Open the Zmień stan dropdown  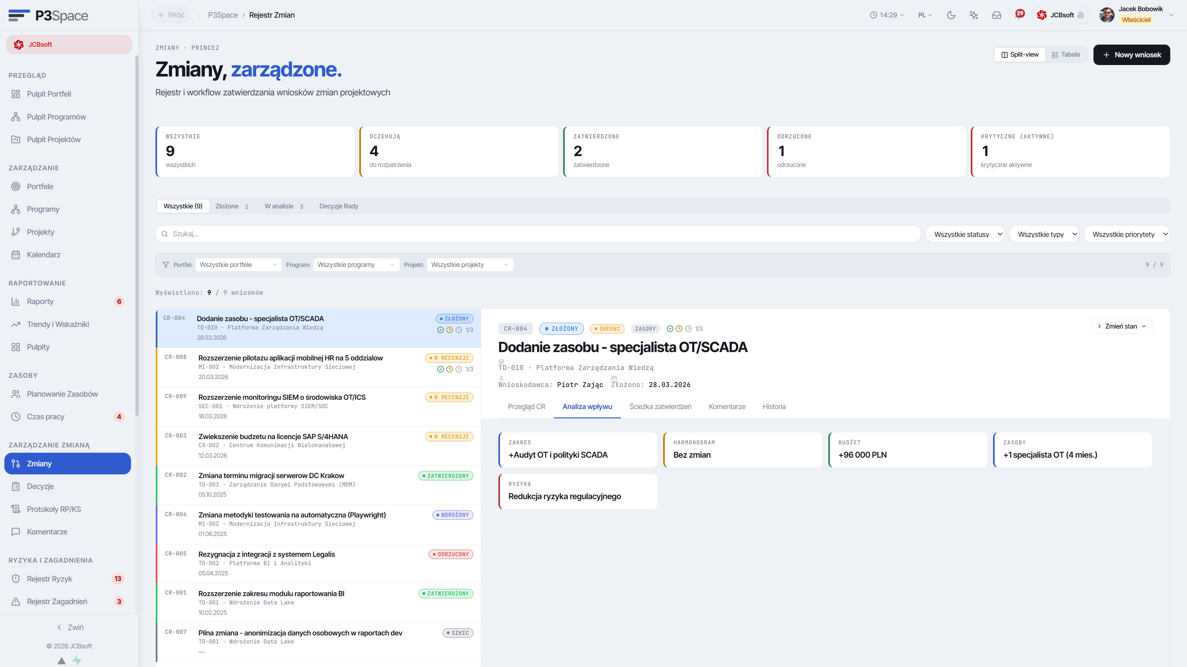pos(1121,326)
